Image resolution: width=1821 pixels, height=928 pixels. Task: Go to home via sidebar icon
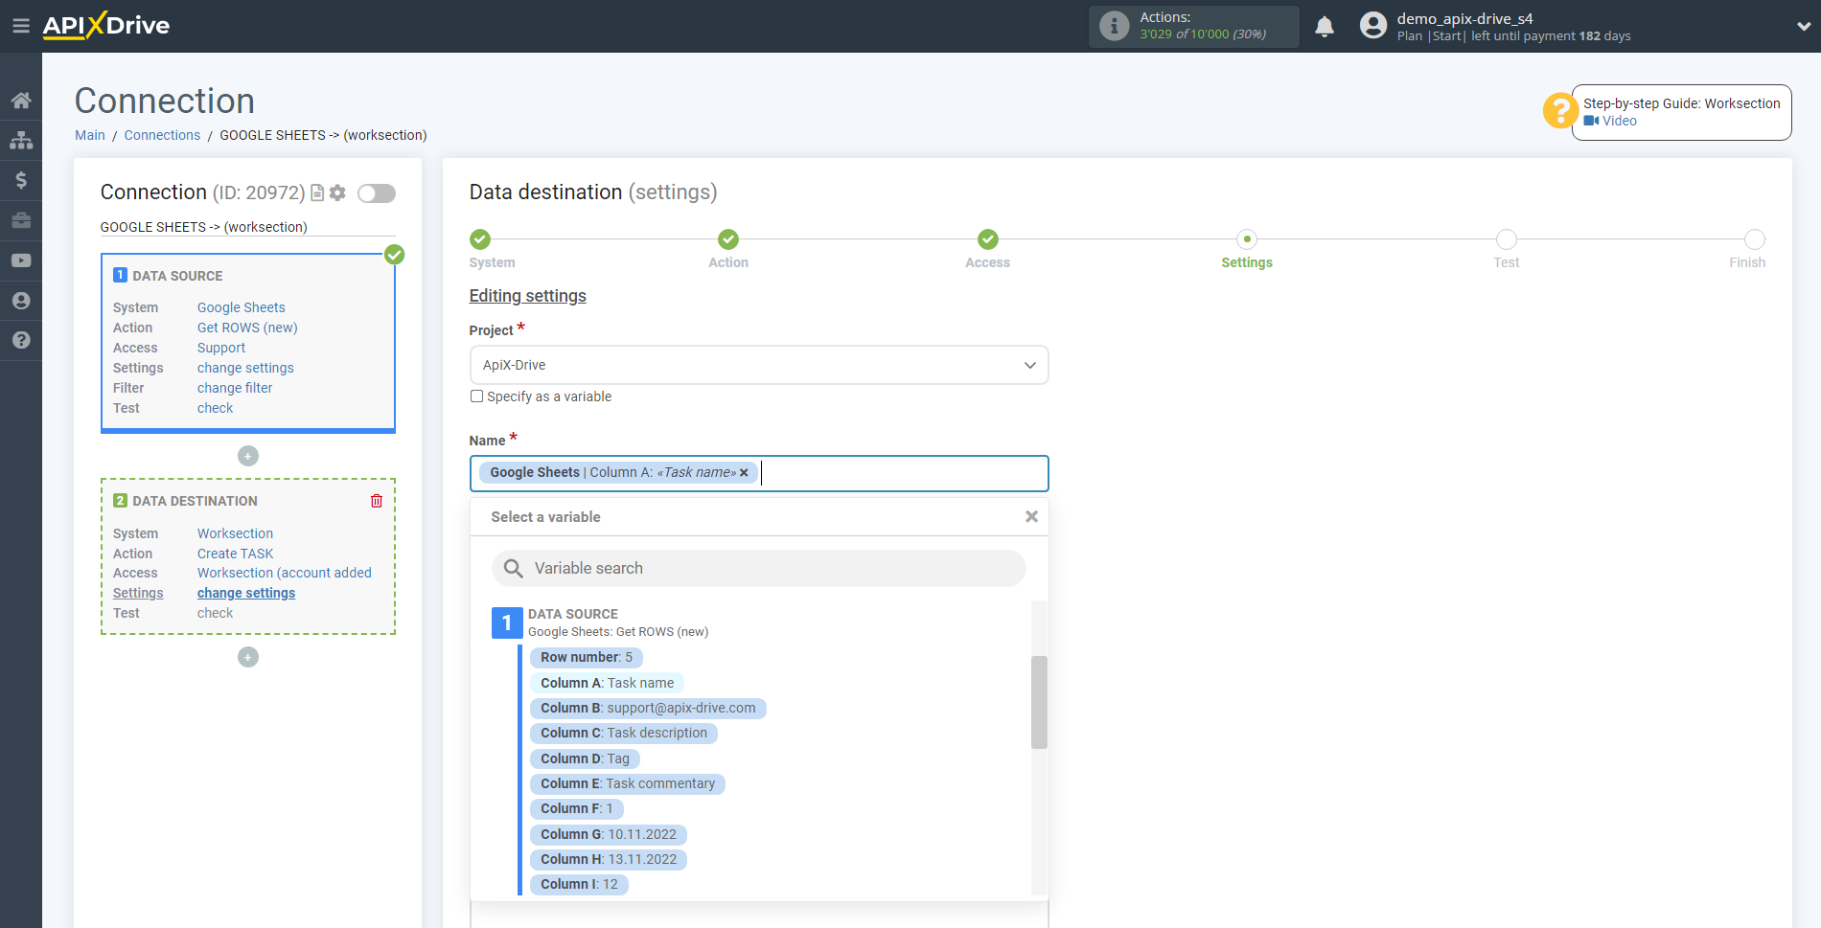21,101
